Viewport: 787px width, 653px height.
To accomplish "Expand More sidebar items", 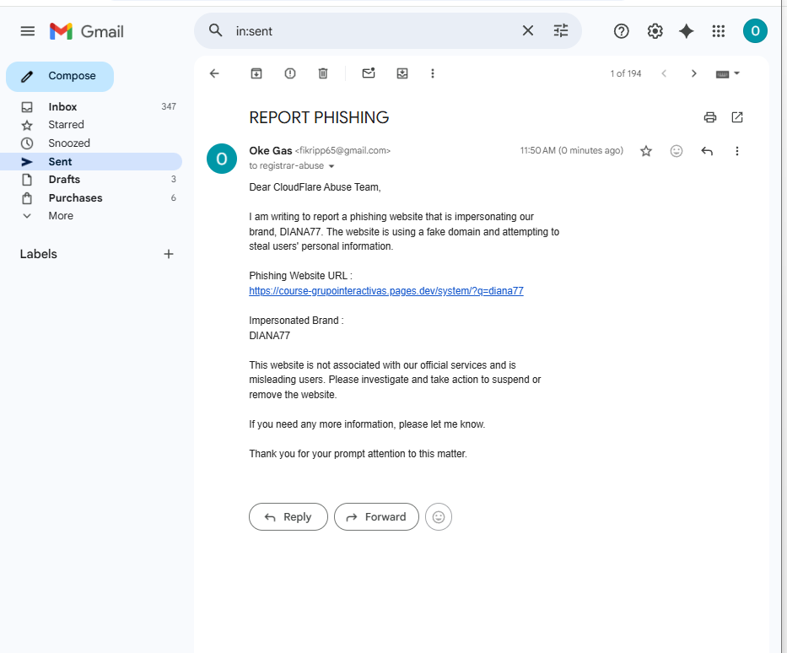I will (91, 216).
